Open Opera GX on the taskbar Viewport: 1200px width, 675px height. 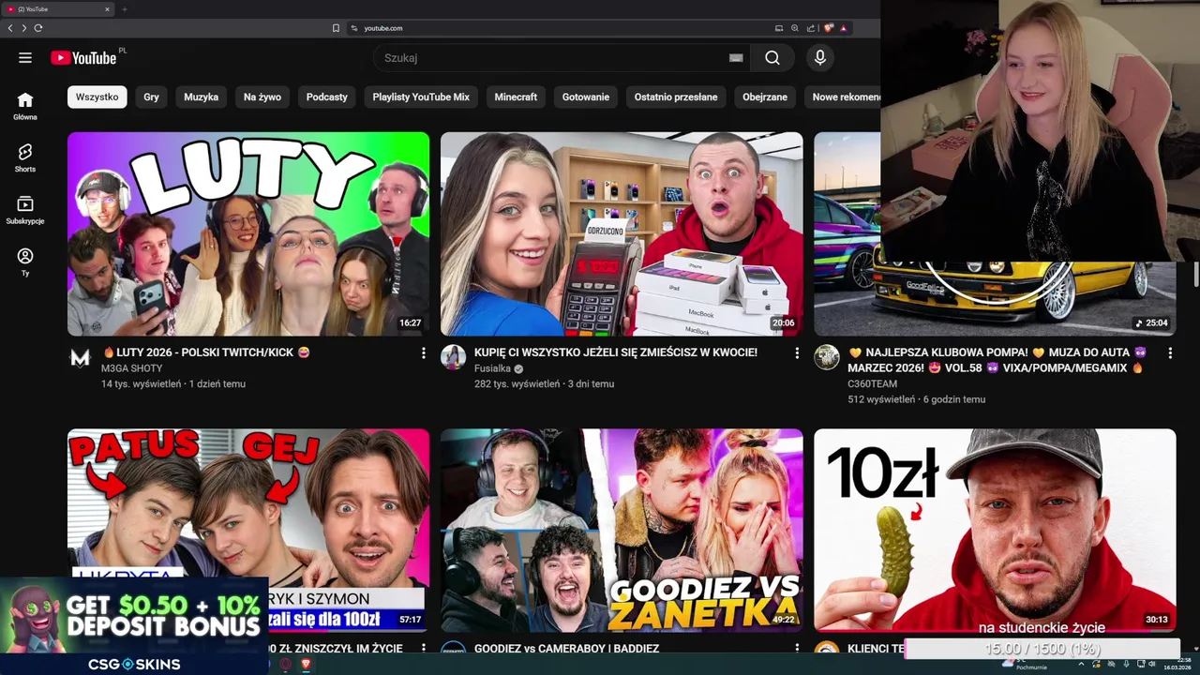[286, 664]
